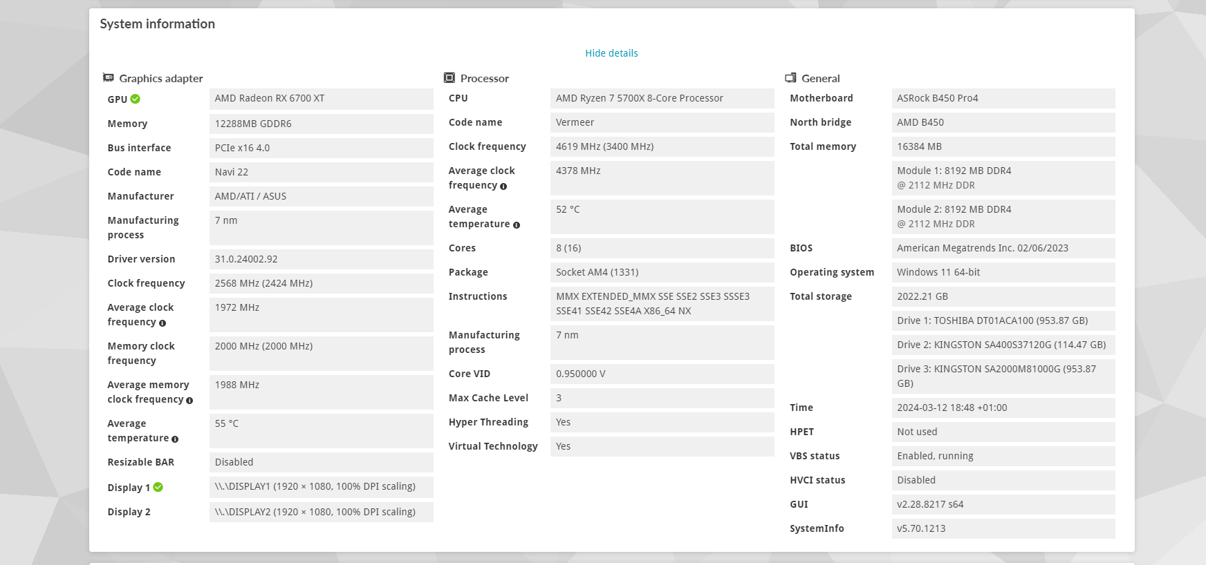Click the Socket AM4 (1331) package value
This screenshot has height=565, width=1206.
tap(662, 272)
